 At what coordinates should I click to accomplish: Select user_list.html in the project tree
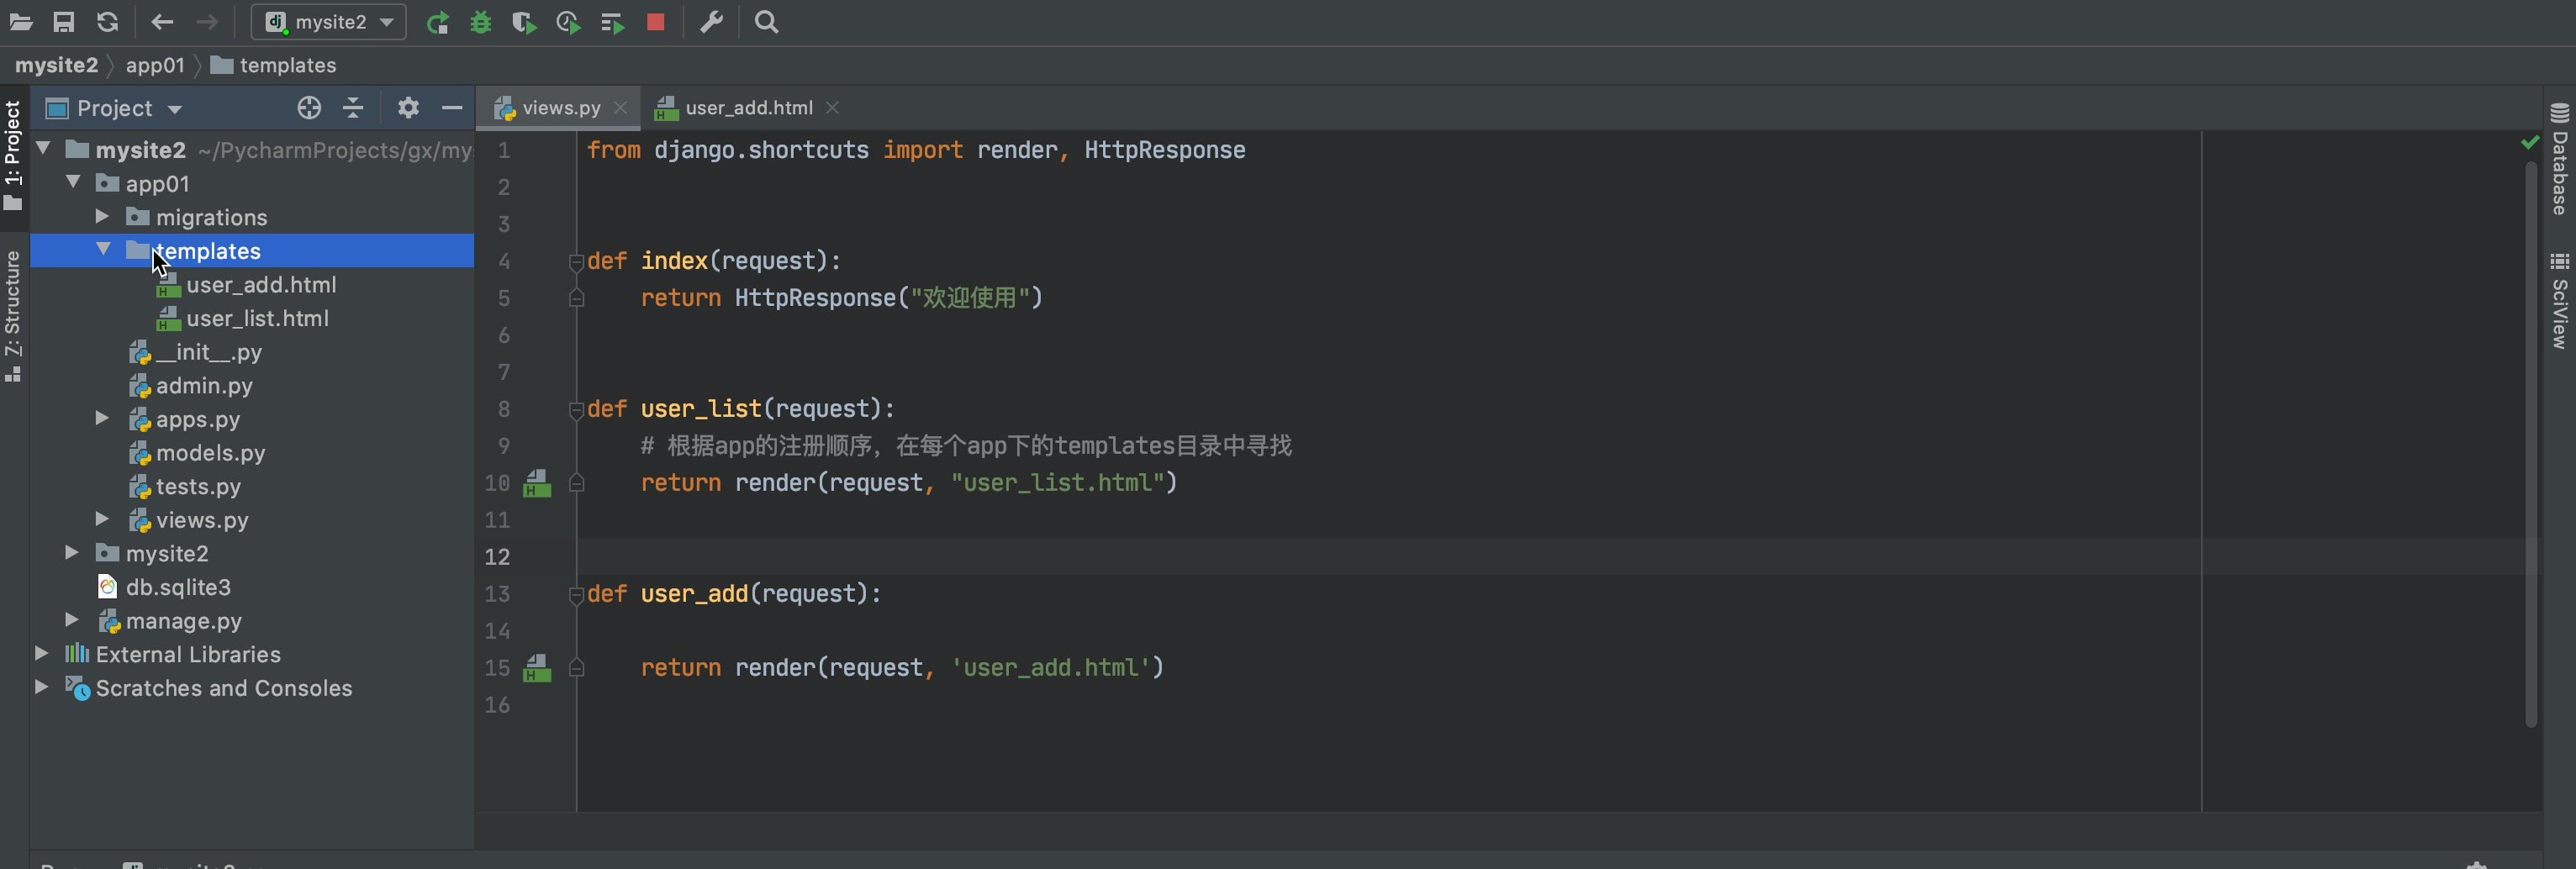(257, 319)
